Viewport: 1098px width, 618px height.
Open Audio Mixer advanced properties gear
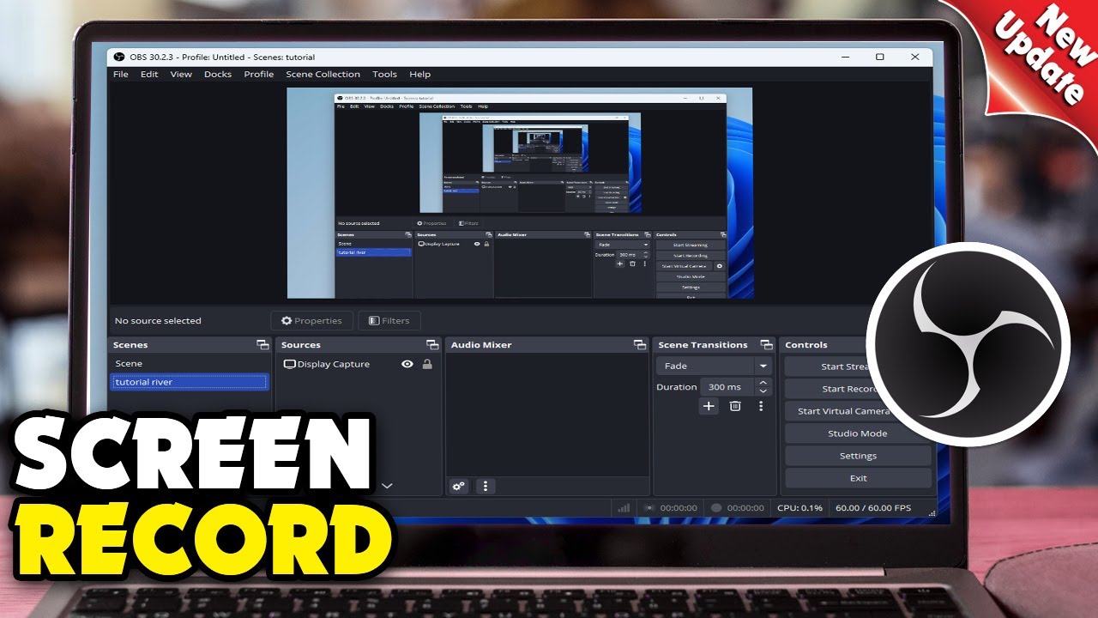tap(459, 486)
